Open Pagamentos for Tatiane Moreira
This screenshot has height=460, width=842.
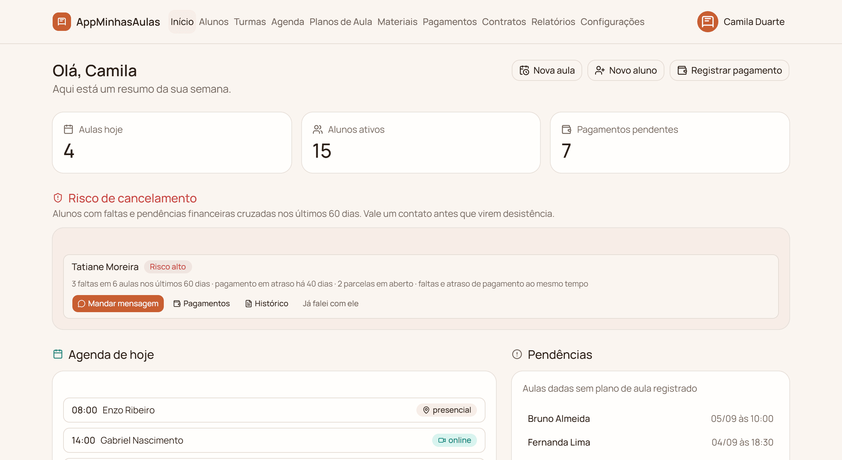coord(202,304)
